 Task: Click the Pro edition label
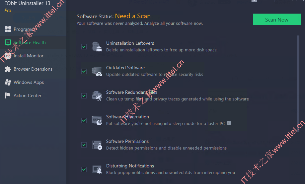click(x=8, y=10)
